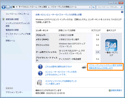This screenshot has height=98, width=125.
Task: Click the breadcrumb separator arrow
Action: pos(49,7)
